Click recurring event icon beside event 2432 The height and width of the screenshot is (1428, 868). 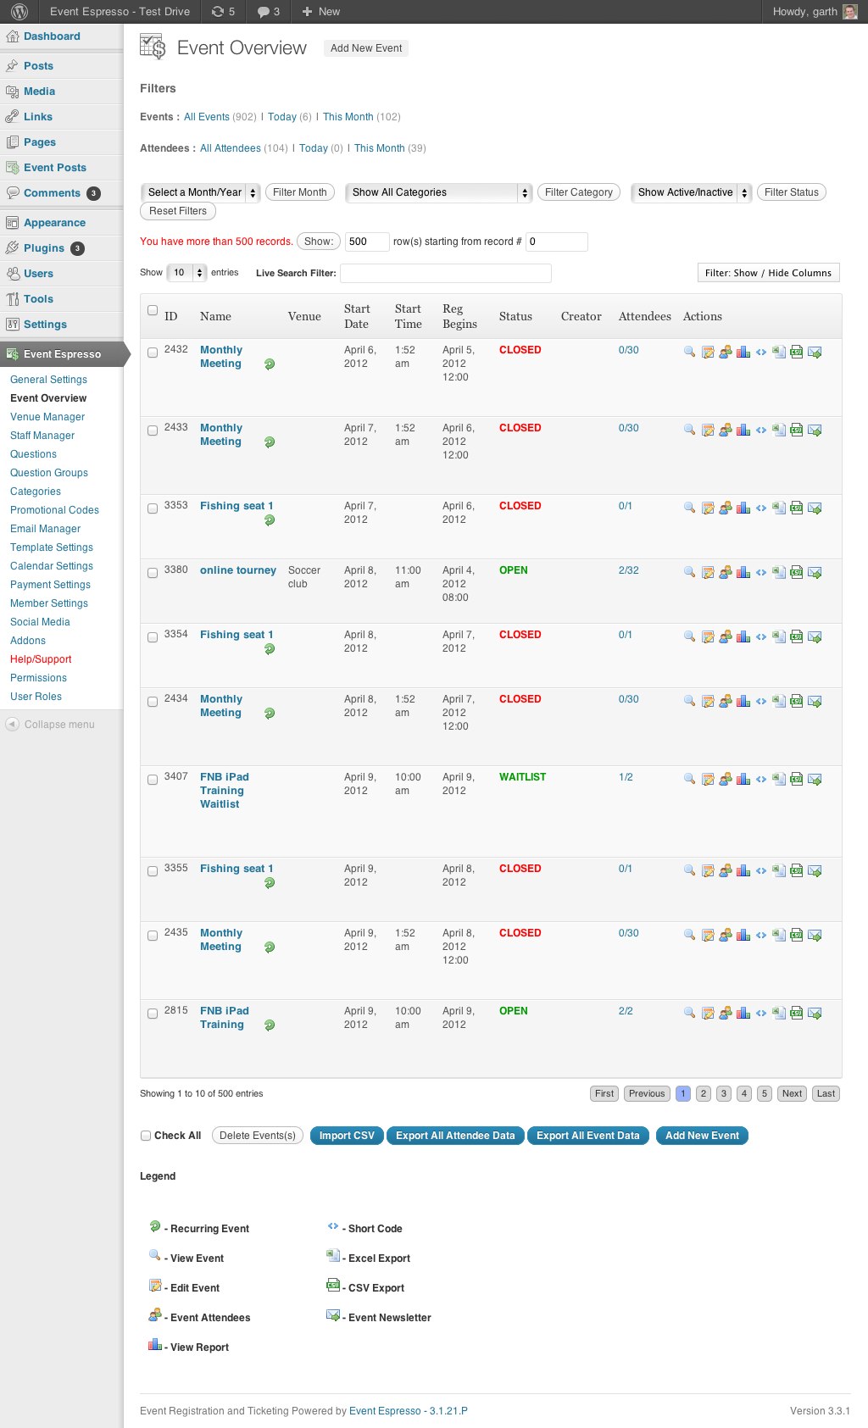tap(270, 364)
